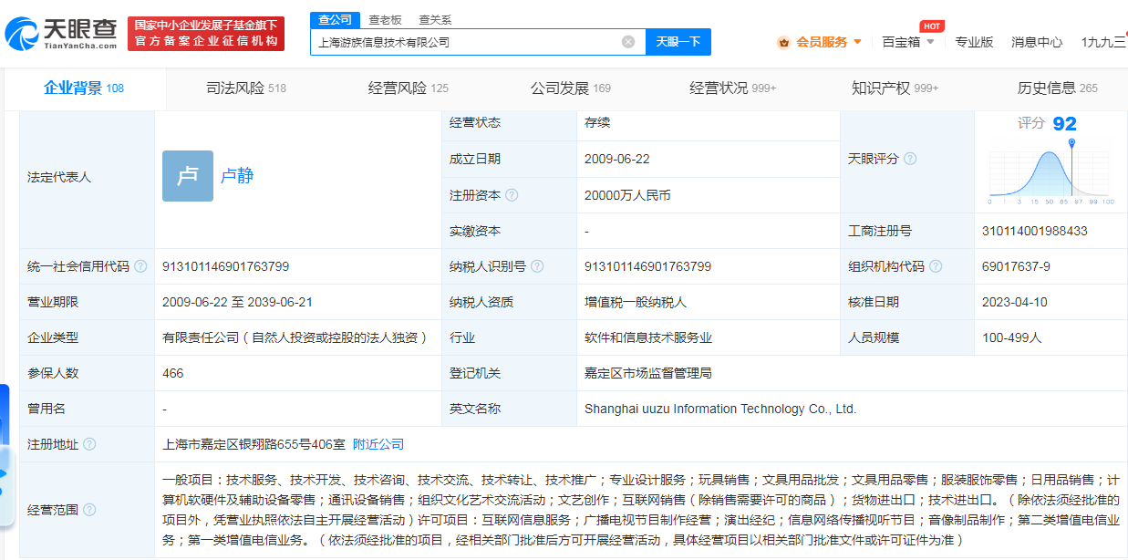Image resolution: width=1128 pixels, height=560 pixels.
Task: Go to the 公司发展 tab
Action: (x=571, y=88)
